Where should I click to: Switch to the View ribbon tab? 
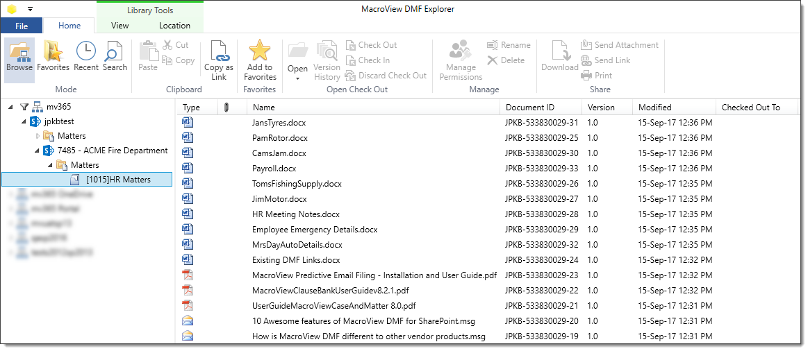click(x=120, y=26)
